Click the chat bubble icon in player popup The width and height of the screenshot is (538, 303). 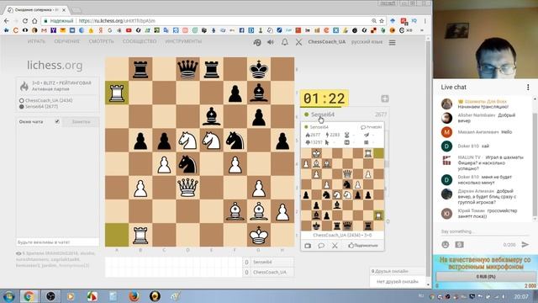(321, 246)
